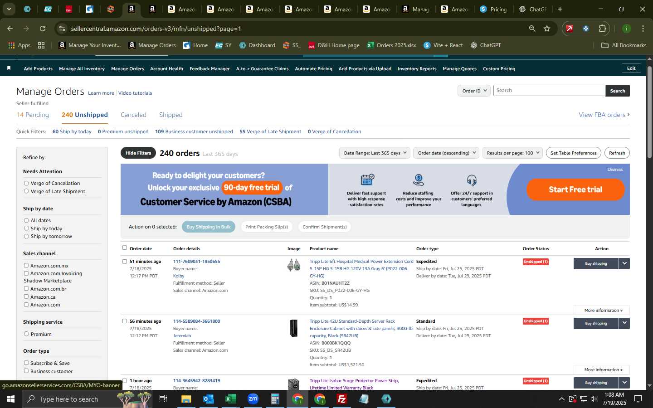Reload the page with Chrome's refresh icon
This screenshot has height=408, width=653.
[43, 29]
